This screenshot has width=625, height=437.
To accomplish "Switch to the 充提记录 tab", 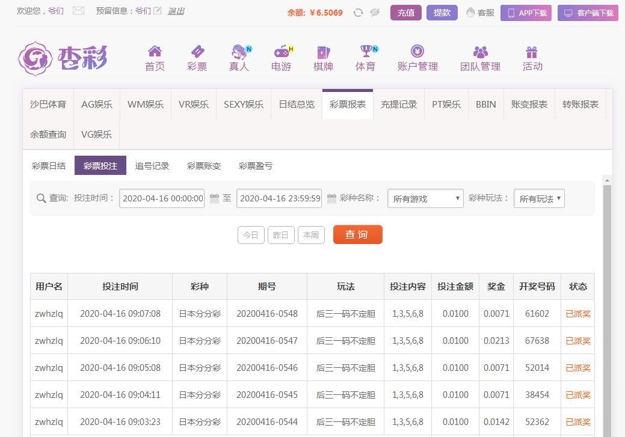I will tap(398, 104).
